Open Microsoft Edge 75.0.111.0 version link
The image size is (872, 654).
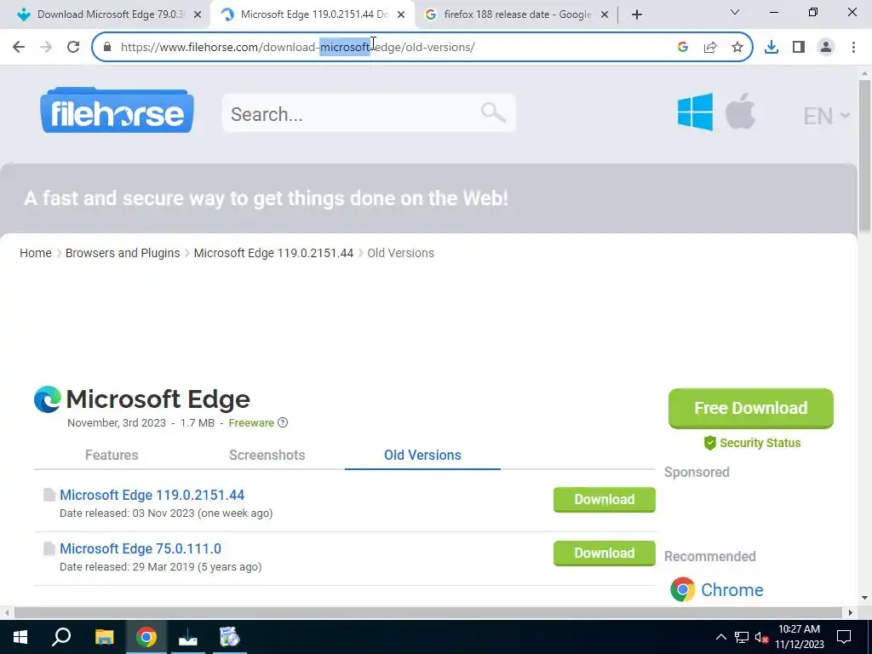[141, 548]
